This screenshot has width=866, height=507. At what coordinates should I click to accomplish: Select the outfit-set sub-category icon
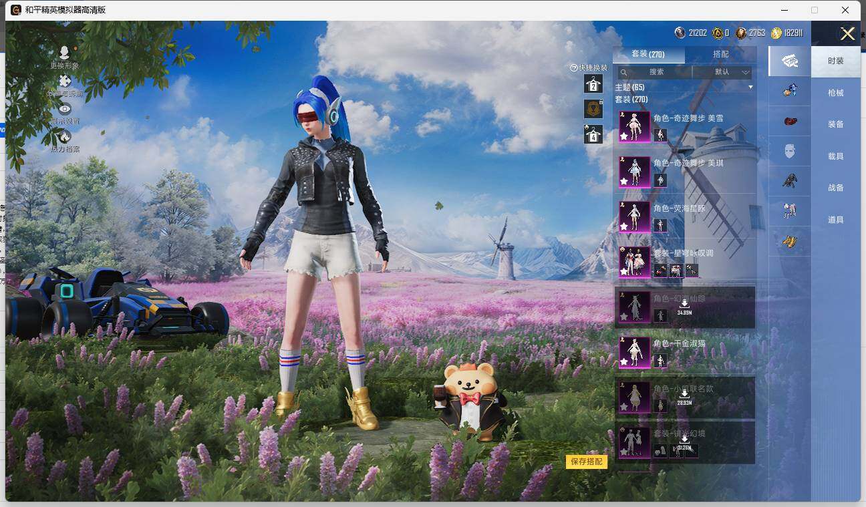pos(790,61)
